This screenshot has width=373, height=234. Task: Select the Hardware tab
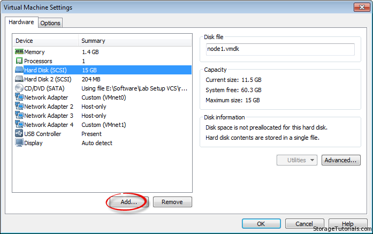(x=22, y=22)
